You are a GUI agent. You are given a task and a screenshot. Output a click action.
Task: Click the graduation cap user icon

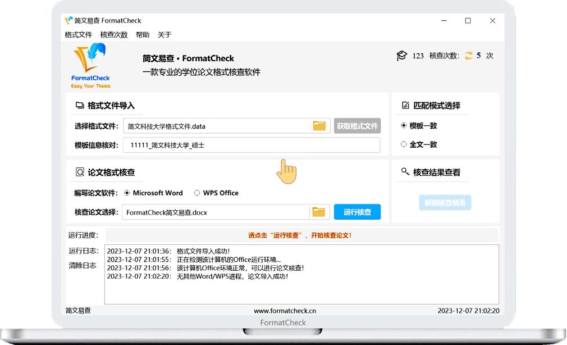pyautogui.click(x=401, y=56)
